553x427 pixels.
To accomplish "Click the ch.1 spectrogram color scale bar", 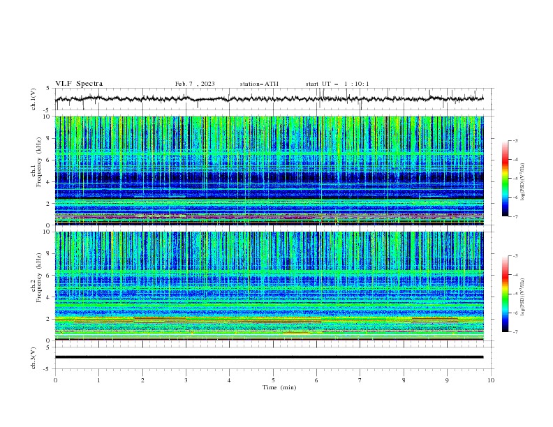I will (x=505, y=179).
